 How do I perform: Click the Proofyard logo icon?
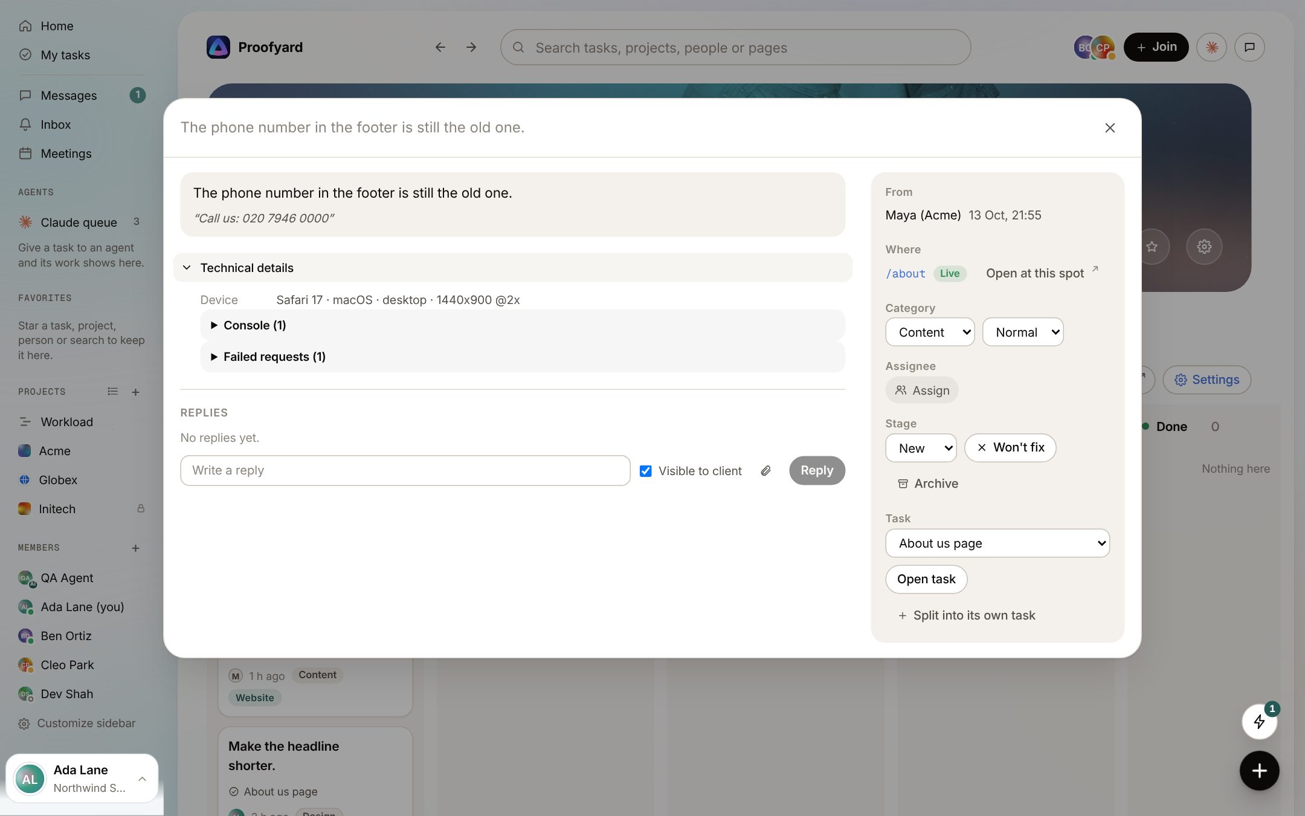tap(218, 47)
